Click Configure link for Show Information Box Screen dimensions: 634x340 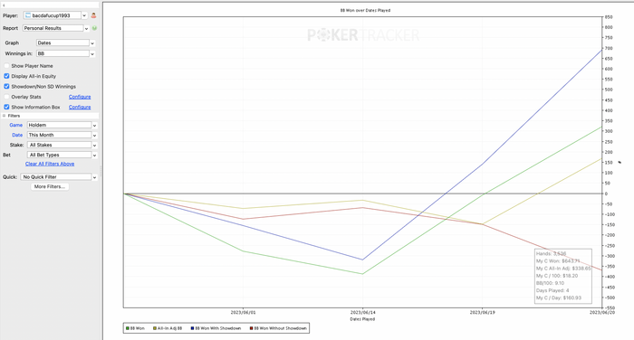point(80,107)
